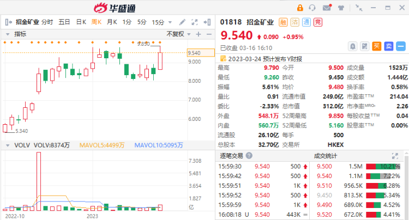Select the 周K weekly chart tab
Image resolution: width=409 pixels, height=220 pixels.
96,22
